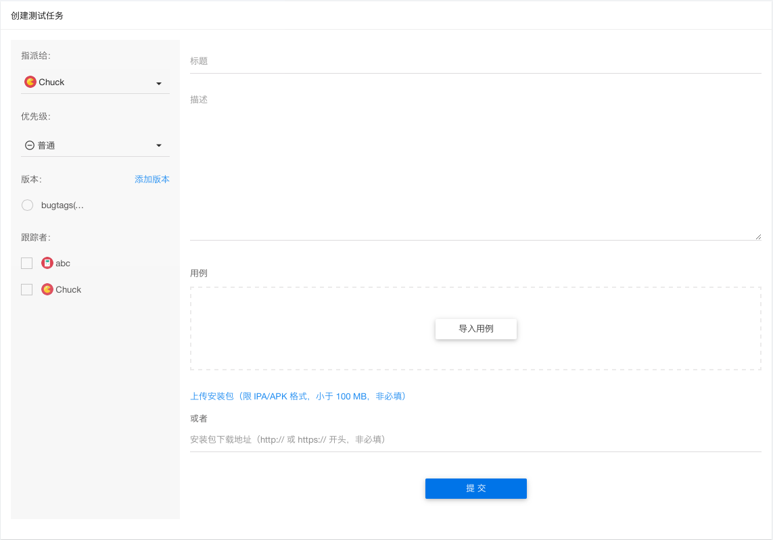Check the abc follower checkbox
The image size is (773, 540).
pyautogui.click(x=27, y=264)
